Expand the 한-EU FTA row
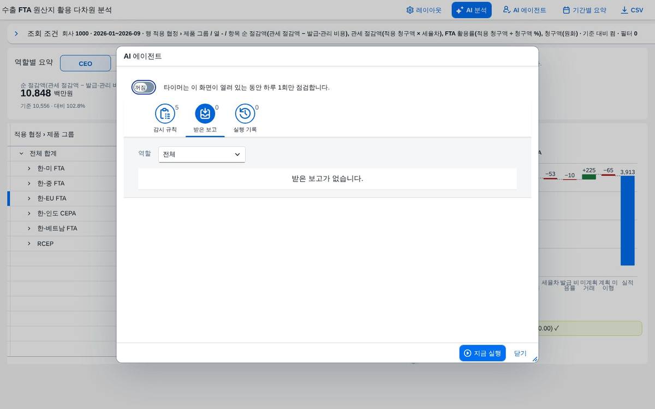Image resolution: width=655 pixels, height=409 pixels. point(29,199)
